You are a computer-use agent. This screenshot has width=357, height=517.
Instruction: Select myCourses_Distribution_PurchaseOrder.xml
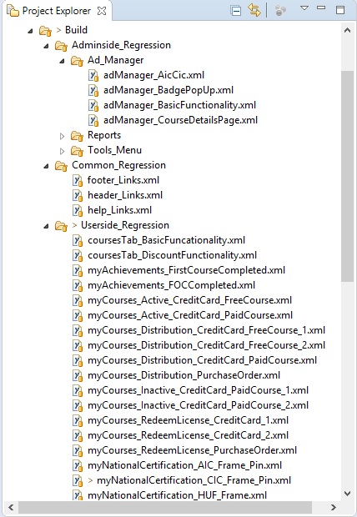[184, 375]
